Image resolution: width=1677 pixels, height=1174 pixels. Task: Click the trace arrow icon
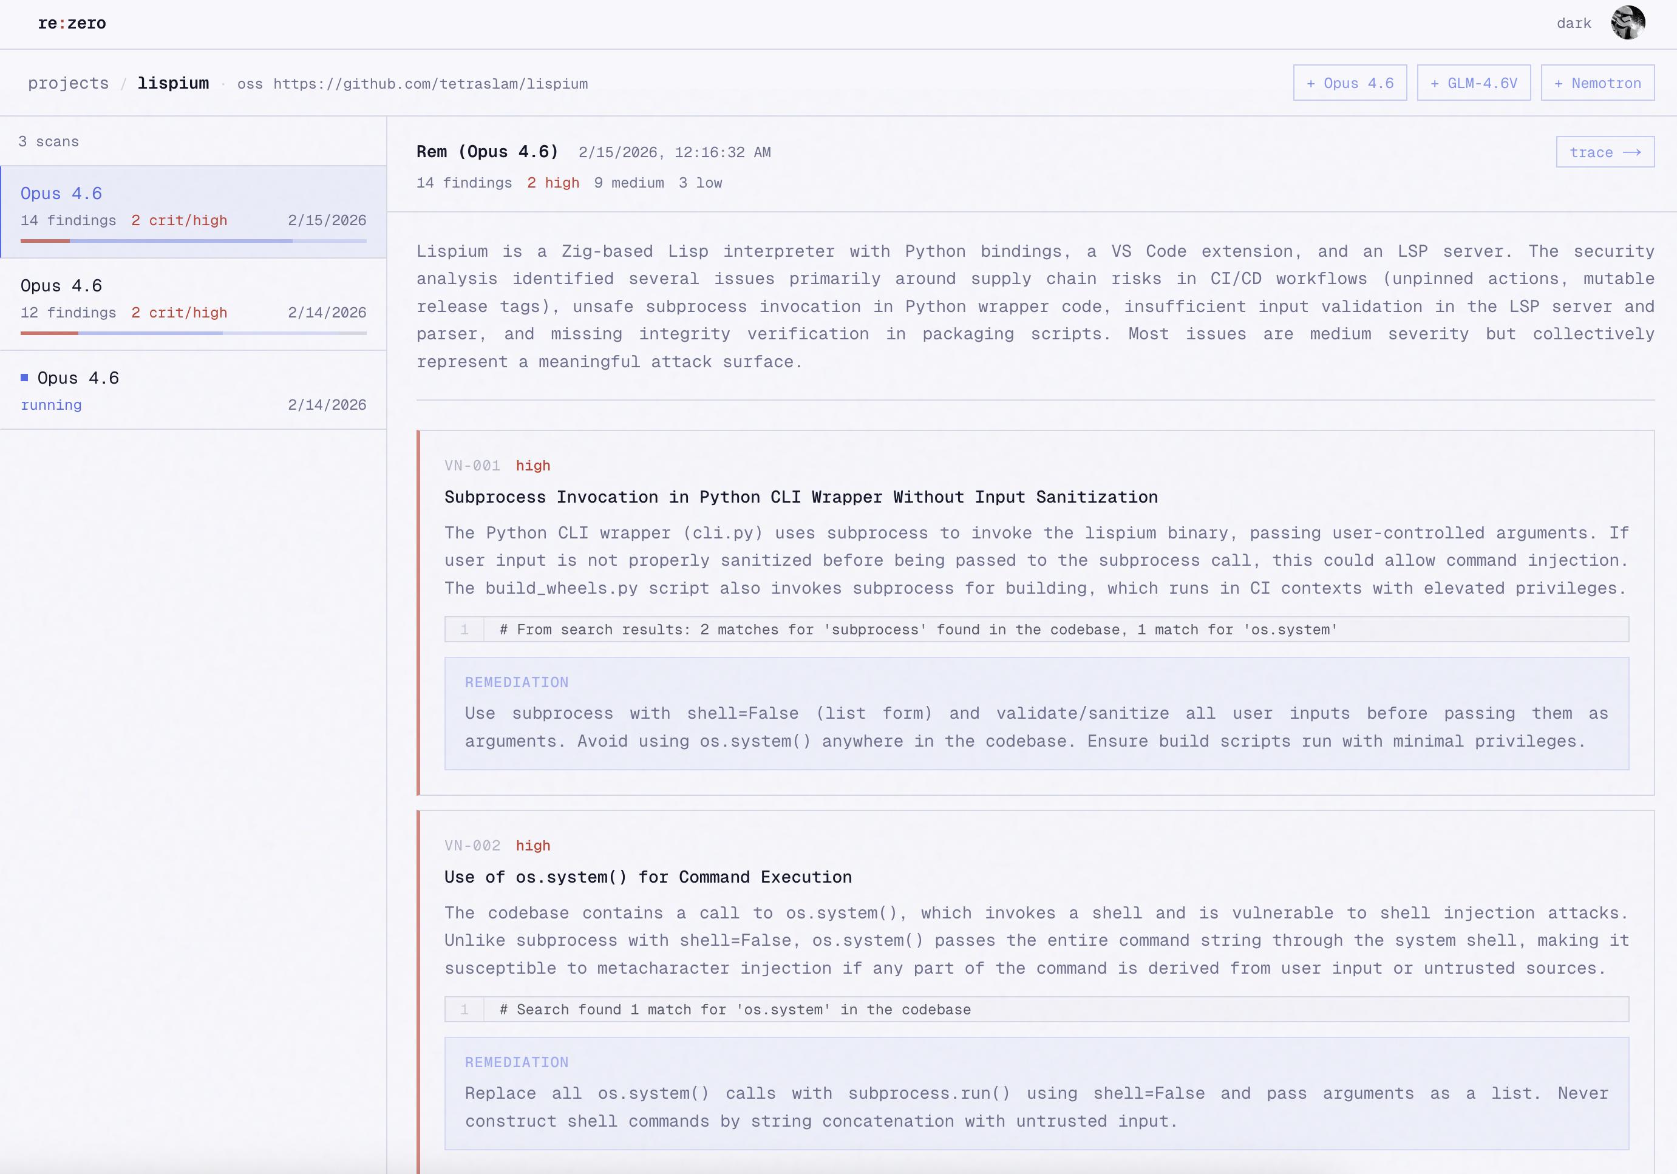[x=1631, y=152]
